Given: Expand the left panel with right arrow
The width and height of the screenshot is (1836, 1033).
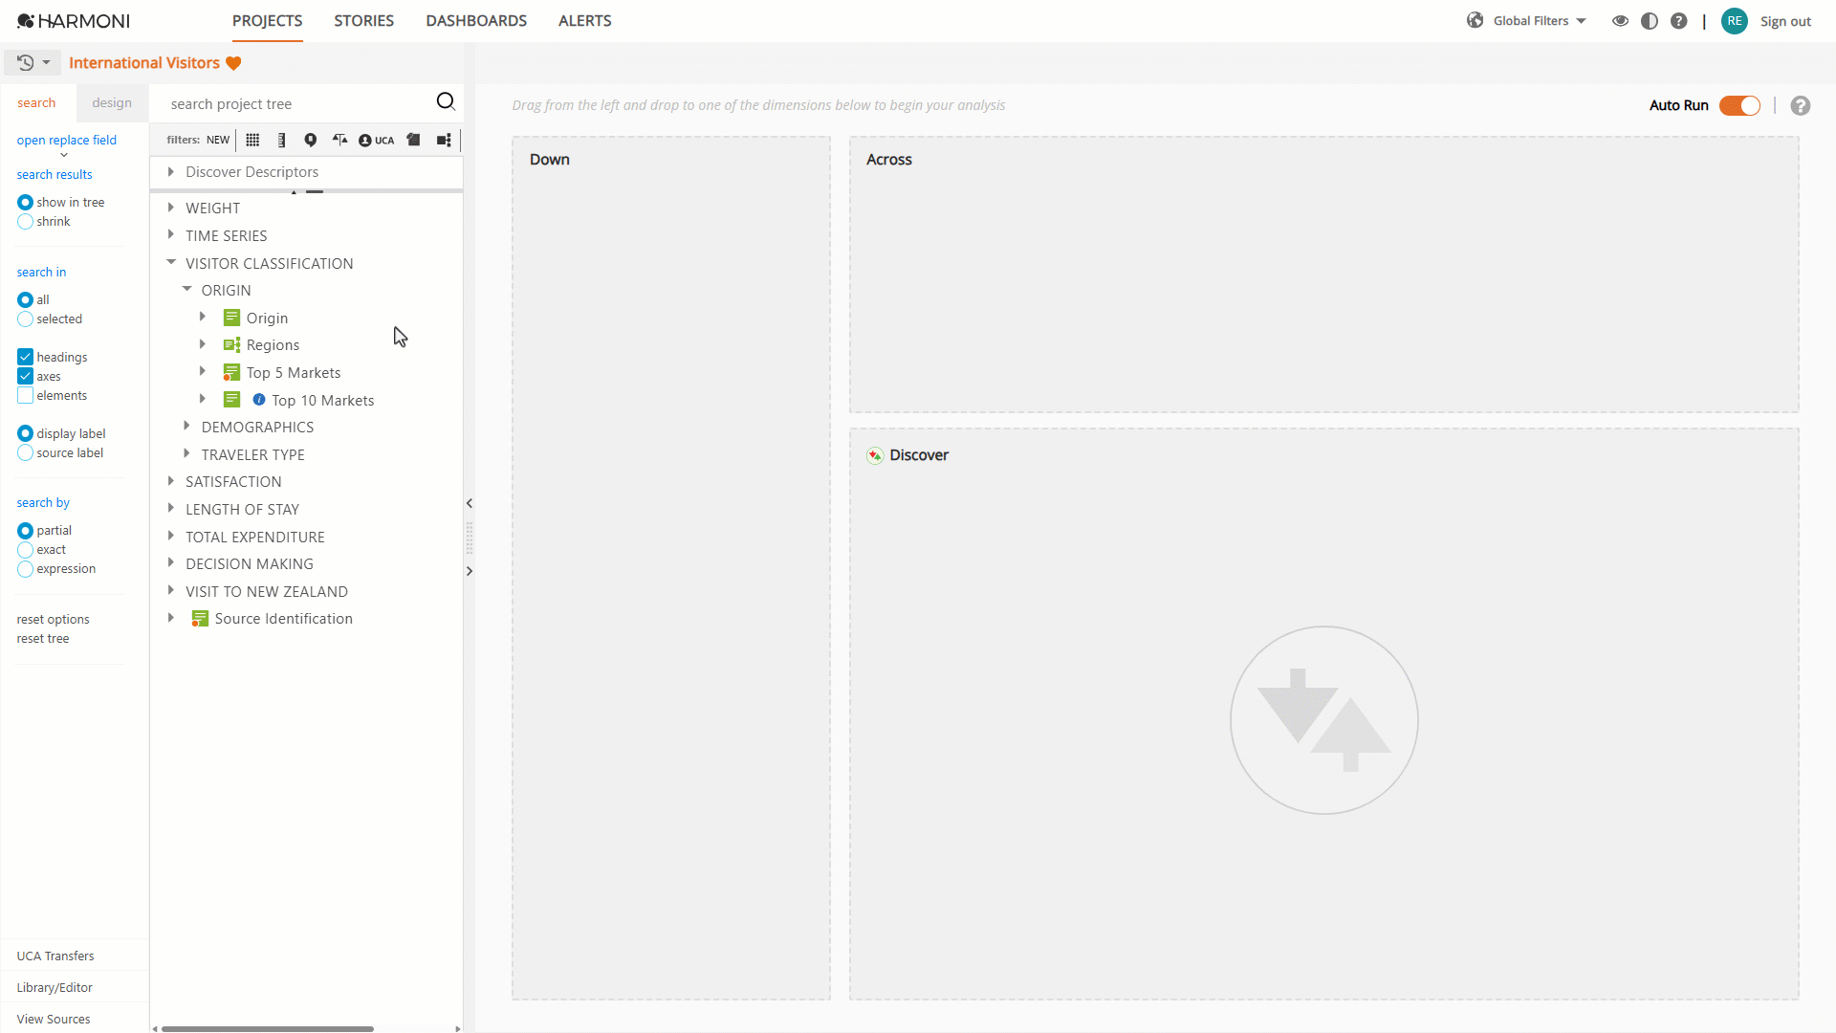Looking at the screenshot, I should click(x=470, y=571).
